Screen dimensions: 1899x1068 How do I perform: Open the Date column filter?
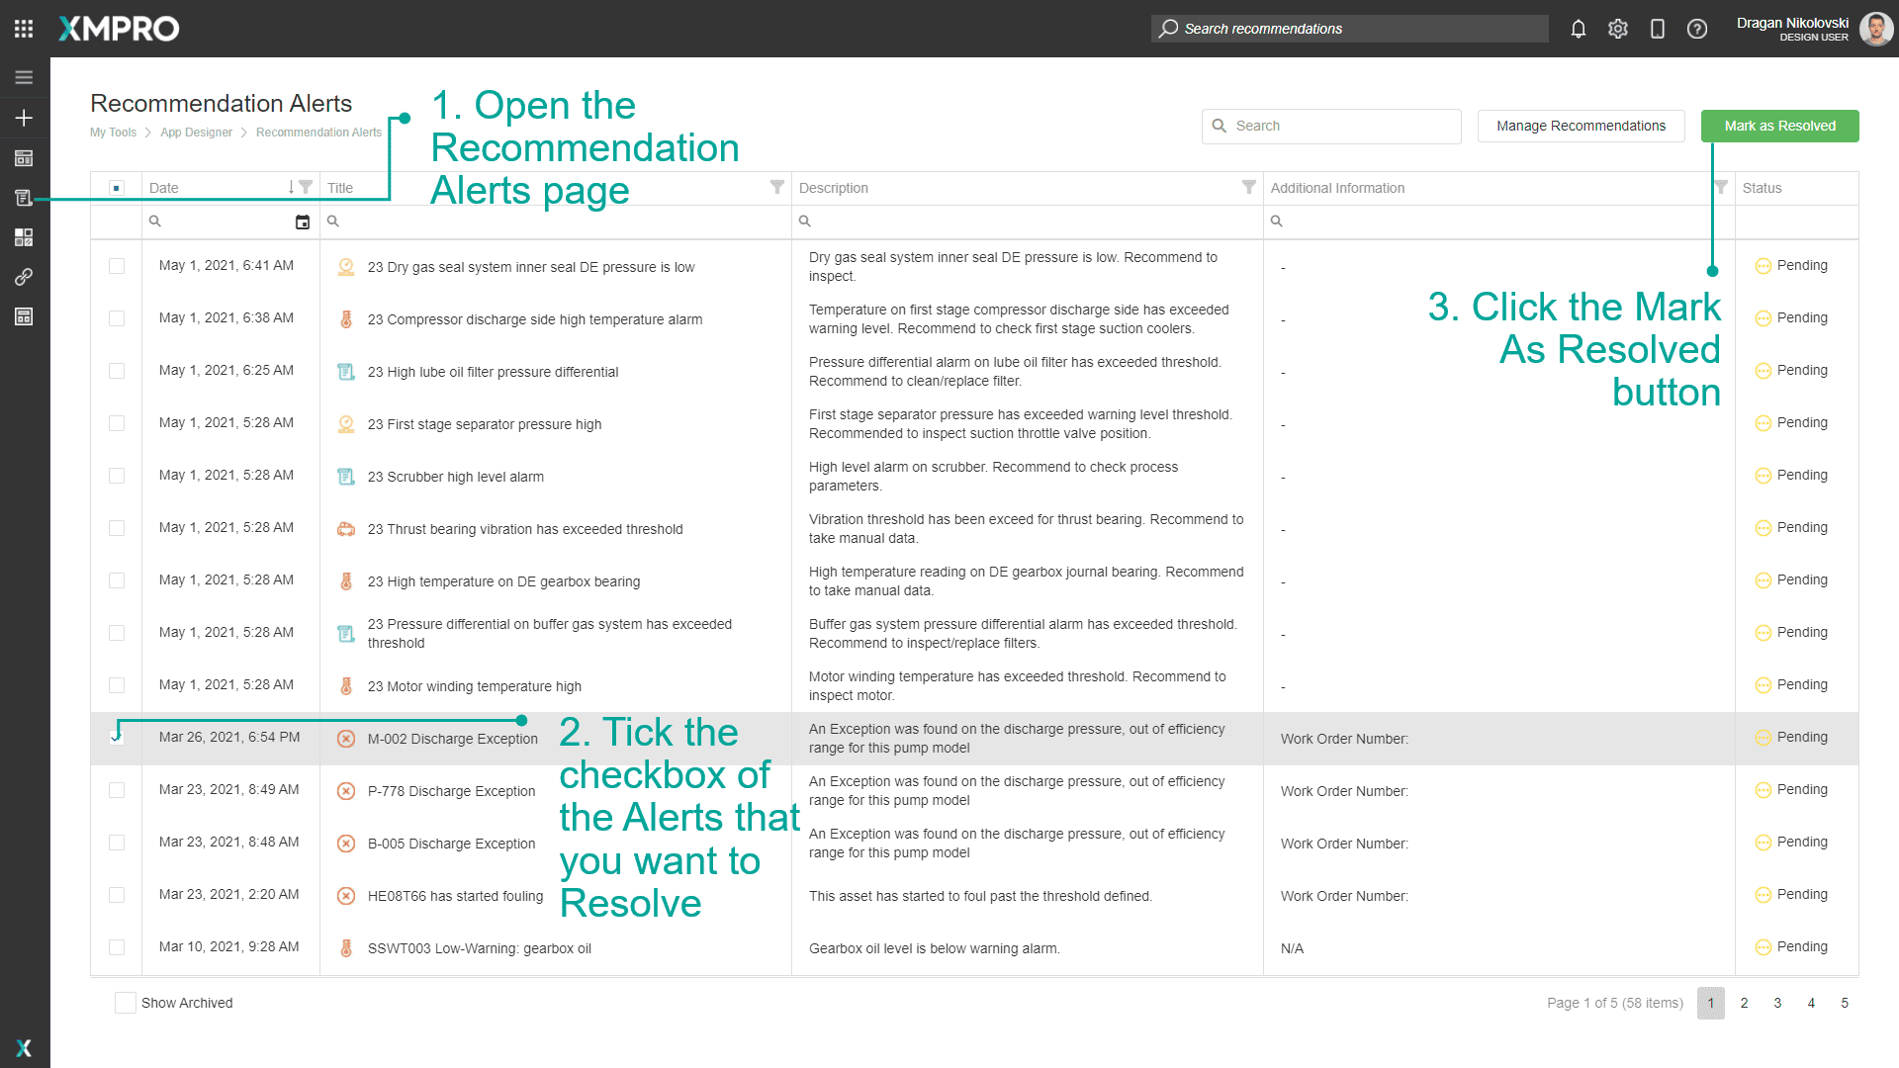tap(306, 187)
